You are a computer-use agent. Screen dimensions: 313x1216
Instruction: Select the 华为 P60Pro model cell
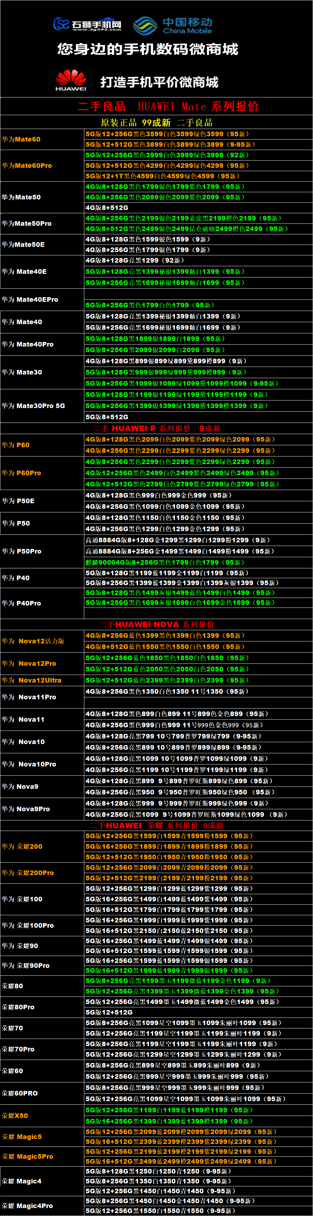pos(42,473)
